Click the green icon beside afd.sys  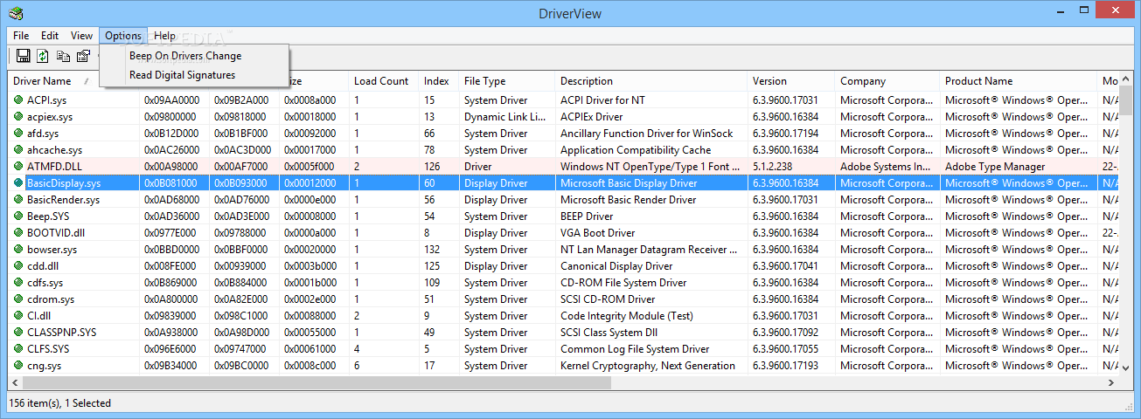point(18,134)
